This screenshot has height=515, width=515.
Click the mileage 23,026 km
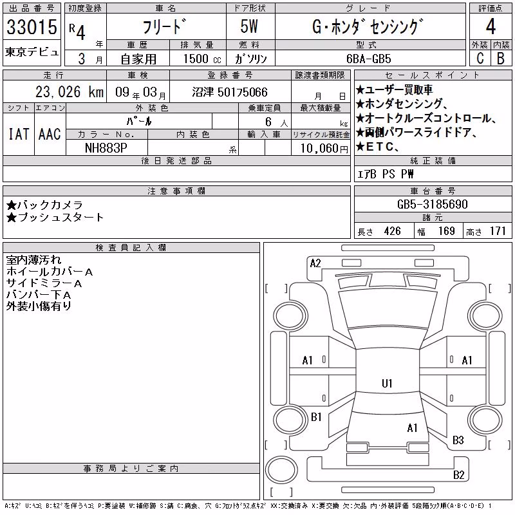tap(70, 92)
